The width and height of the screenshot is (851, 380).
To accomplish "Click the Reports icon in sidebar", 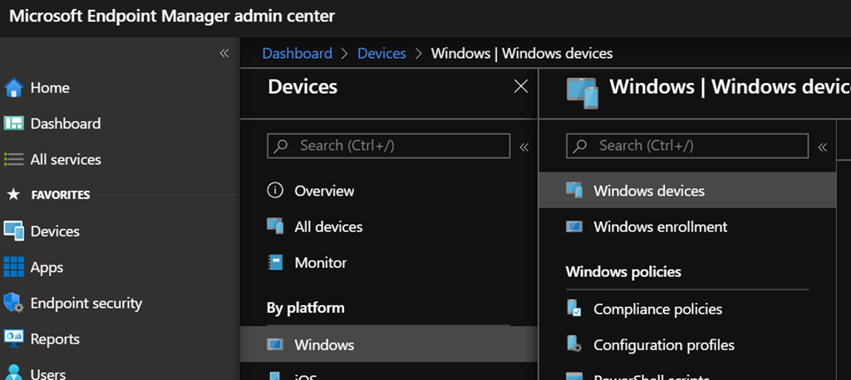I will [x=13, y=339].
